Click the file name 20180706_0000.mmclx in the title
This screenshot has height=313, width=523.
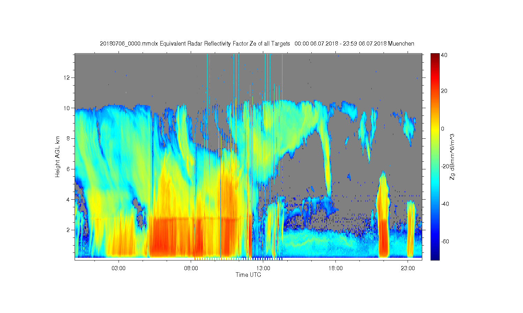point(129,44)
